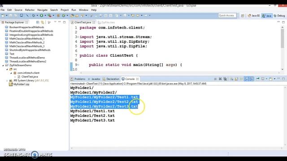Select the ThreadLocalJava8MethodDemo2 project
Viewport: 287px width, 161px height.
[x=28, y=62]
